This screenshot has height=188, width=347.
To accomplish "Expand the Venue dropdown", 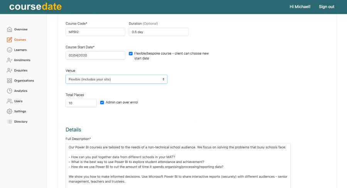I will tap(116, 79).
